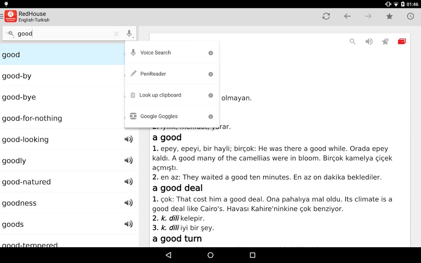Tap the 'a good deal' heading
The image size is (421, 263).
tap(177, 188)
